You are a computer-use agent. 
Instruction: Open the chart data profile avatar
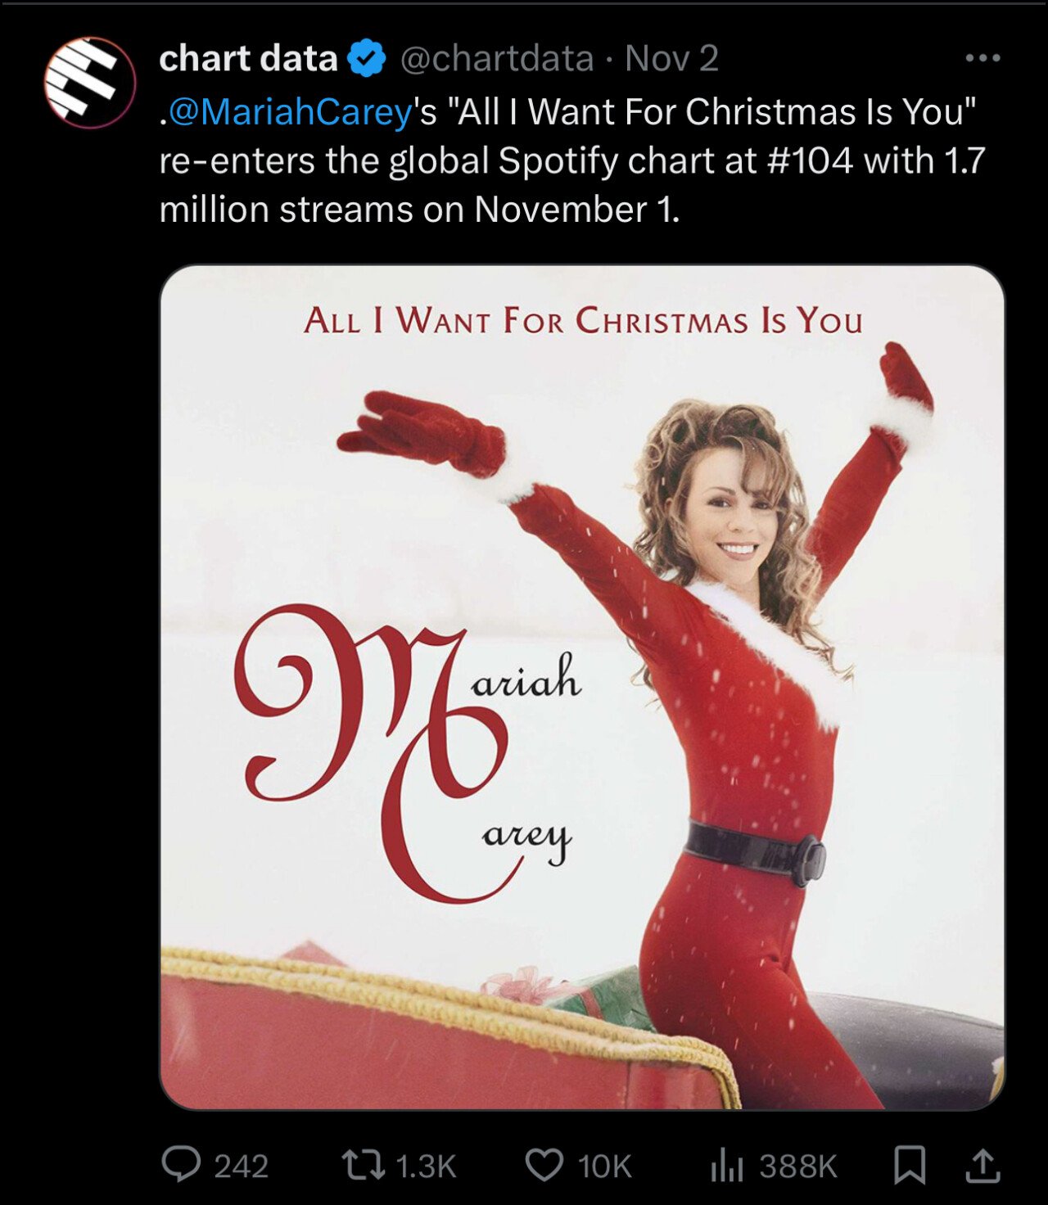[x=89, y=82]
